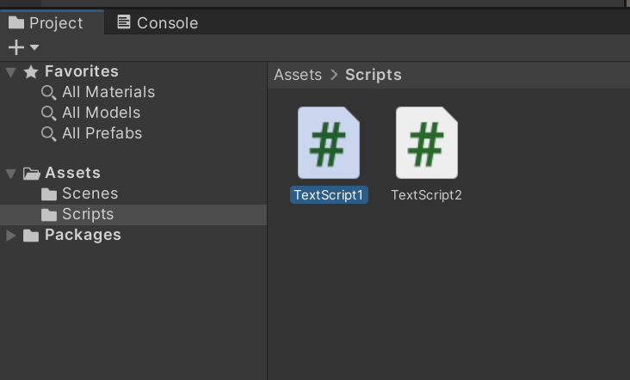Click the Packages folder icon
Image resolution: width=630 pixels, height=380 pixels.
(31, 236)
